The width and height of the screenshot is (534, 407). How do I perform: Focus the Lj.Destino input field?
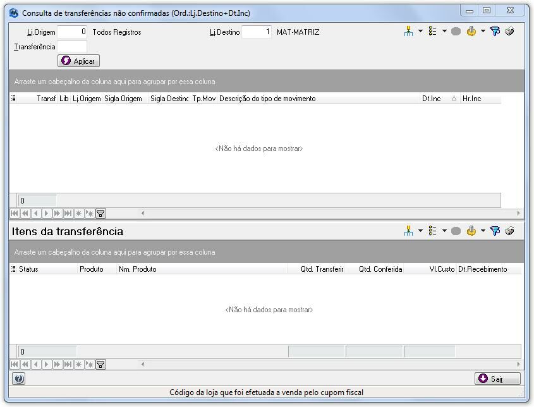tap(257, 32)
